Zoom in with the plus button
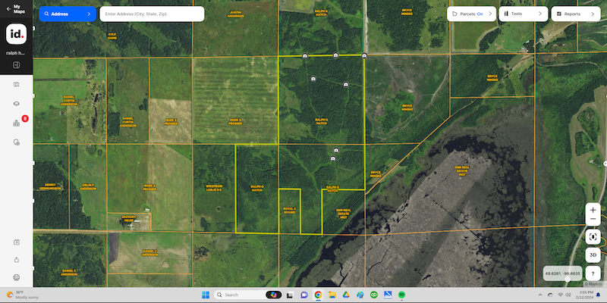607x303 pixels. (593, 210)
